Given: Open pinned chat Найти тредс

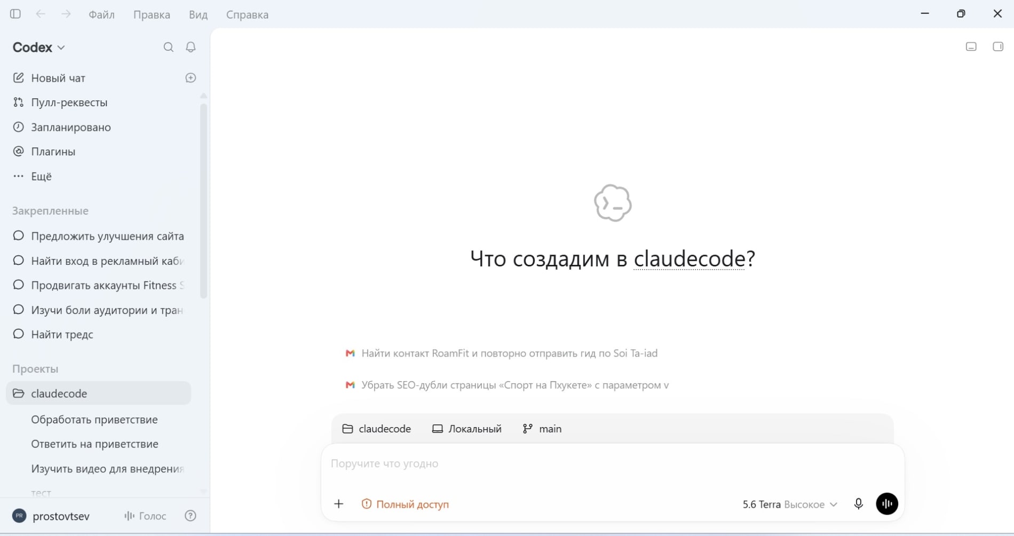Looking at the screenshot, I should 99,334.
